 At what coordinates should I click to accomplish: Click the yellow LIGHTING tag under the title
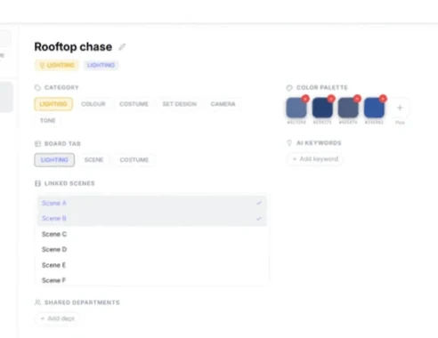[x=57, y=65]
